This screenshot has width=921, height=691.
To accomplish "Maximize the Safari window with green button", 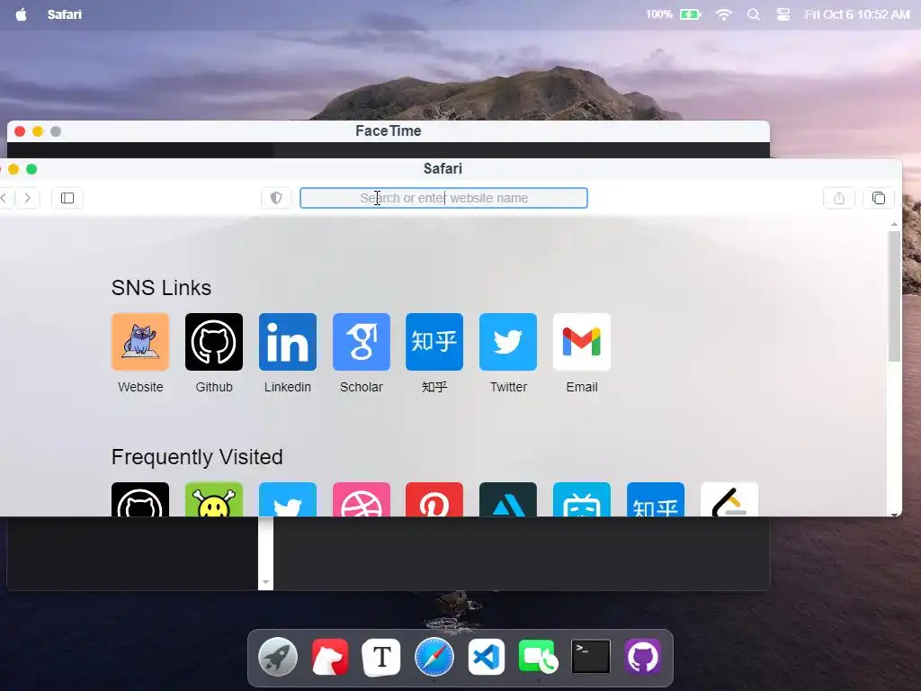I will point(31,169).
